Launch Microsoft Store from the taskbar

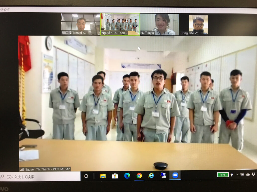(x=115, y=176)
